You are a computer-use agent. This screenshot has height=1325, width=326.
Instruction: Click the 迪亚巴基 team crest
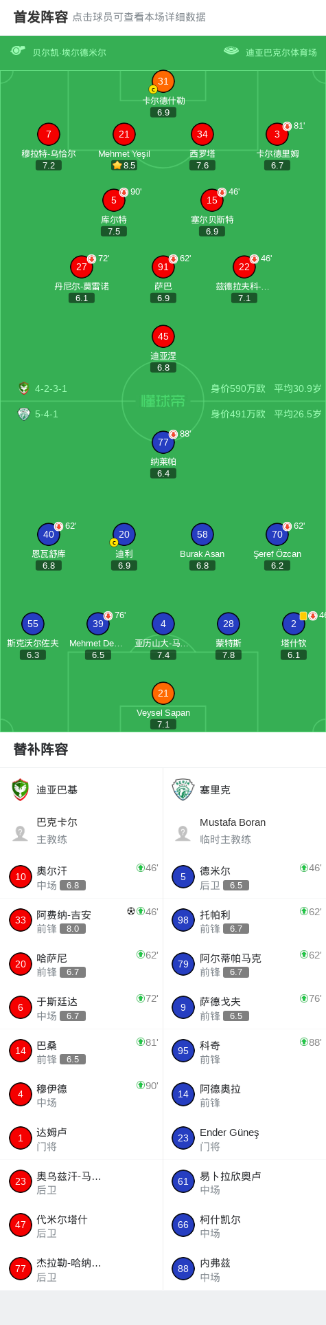[21, 790]
